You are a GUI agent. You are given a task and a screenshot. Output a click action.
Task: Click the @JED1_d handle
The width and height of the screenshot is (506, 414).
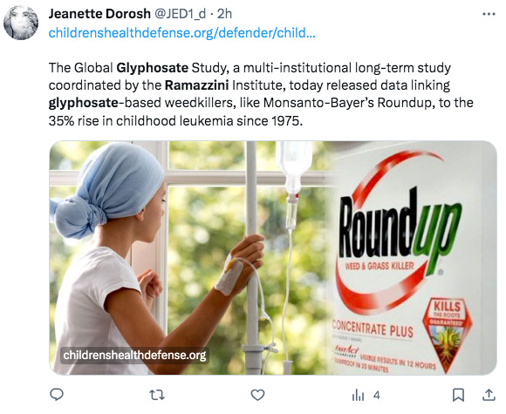[x=180, y=14]
